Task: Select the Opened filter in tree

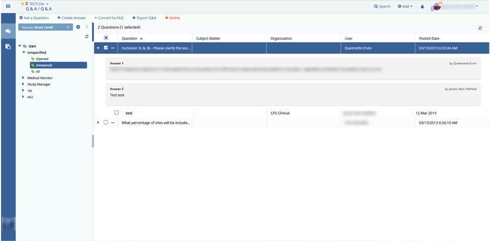Action: point(42,59)
